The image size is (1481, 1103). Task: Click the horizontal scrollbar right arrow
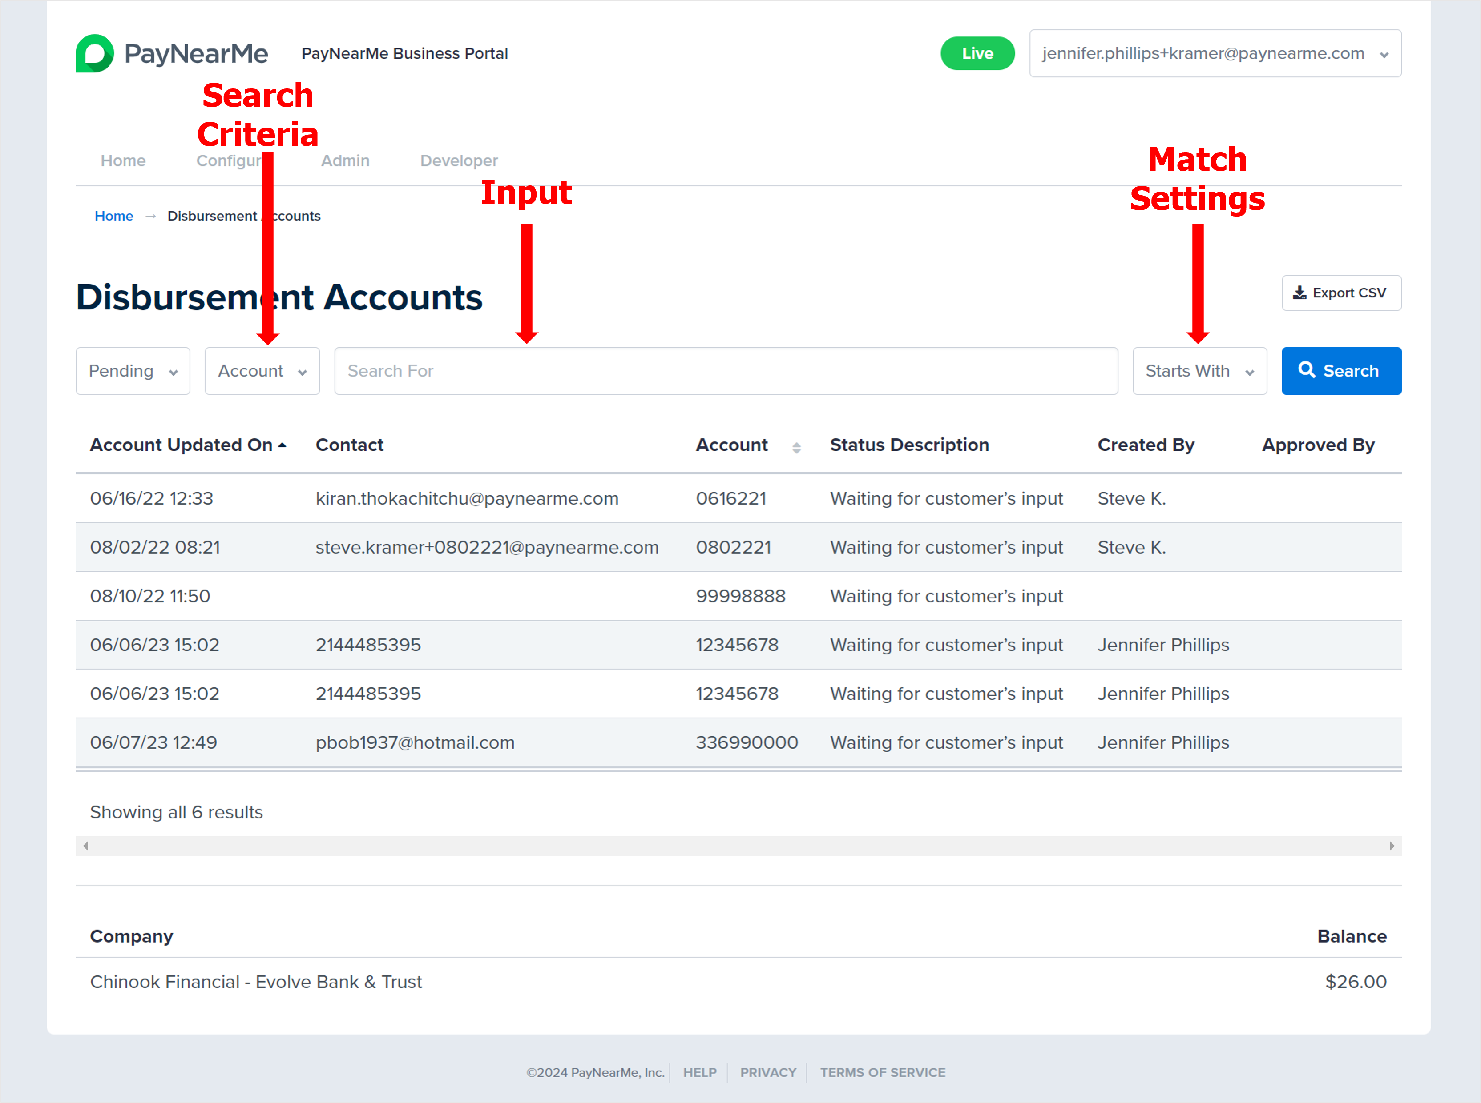1392,846
